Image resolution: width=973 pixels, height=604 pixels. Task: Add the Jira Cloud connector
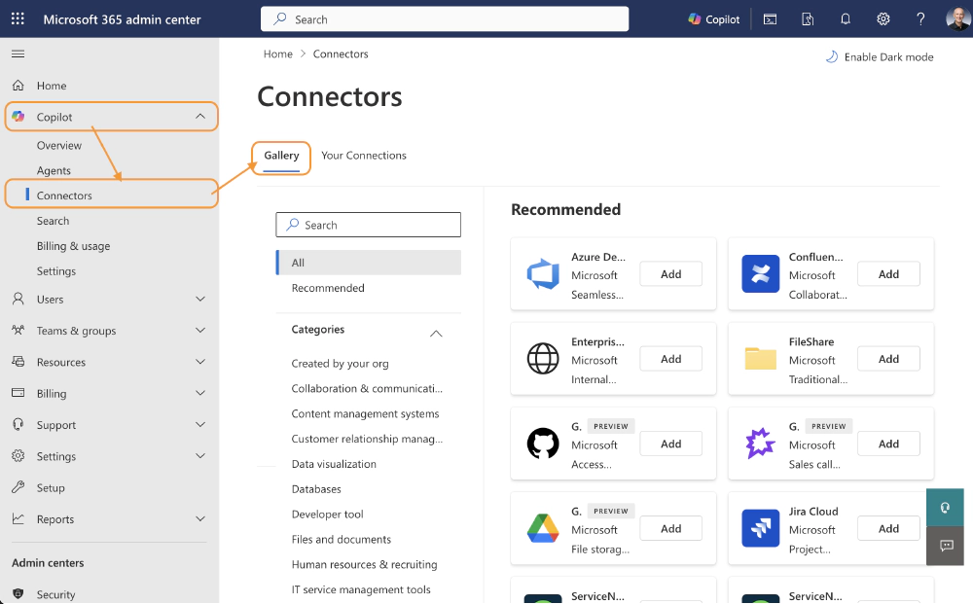tap(888, 529)
